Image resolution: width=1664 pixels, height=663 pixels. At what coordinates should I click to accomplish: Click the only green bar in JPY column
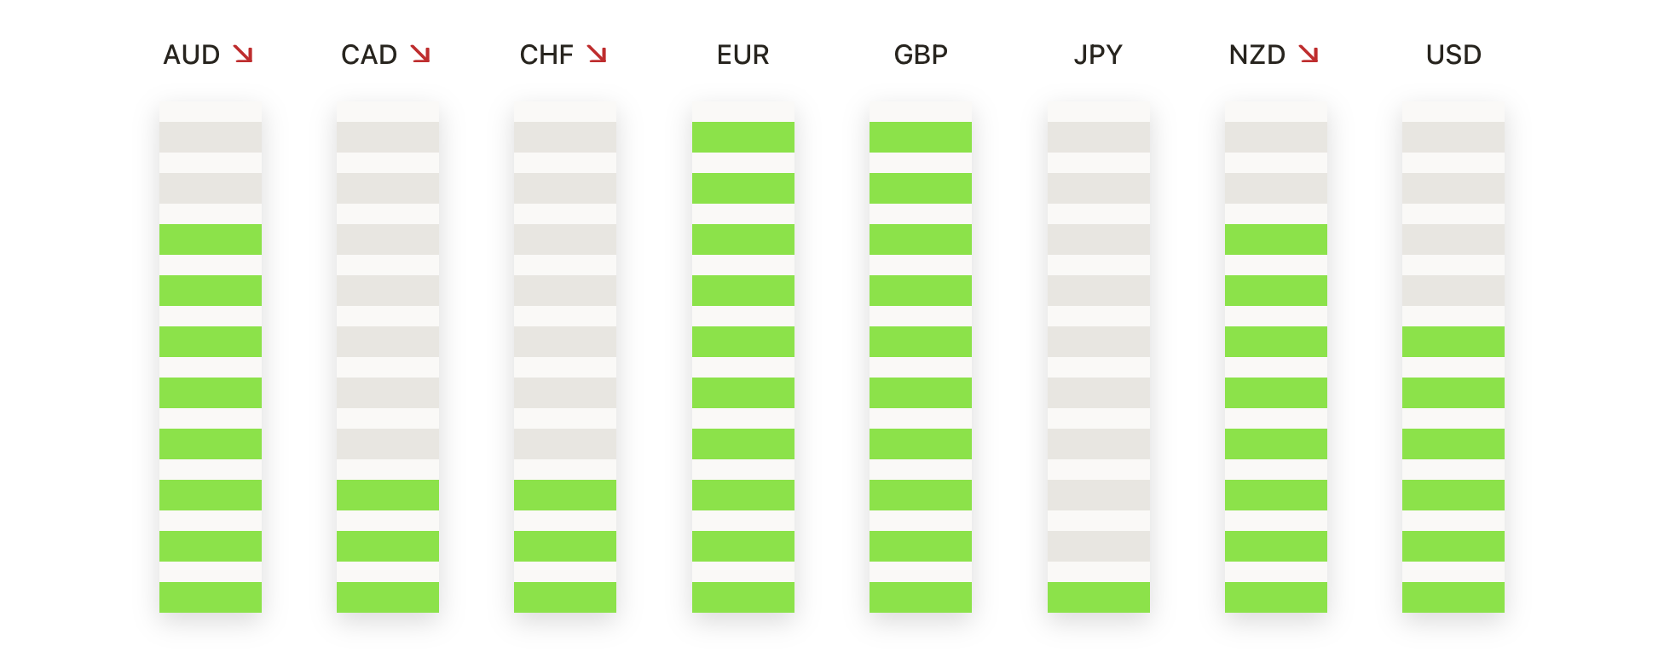pos(1099,597)
